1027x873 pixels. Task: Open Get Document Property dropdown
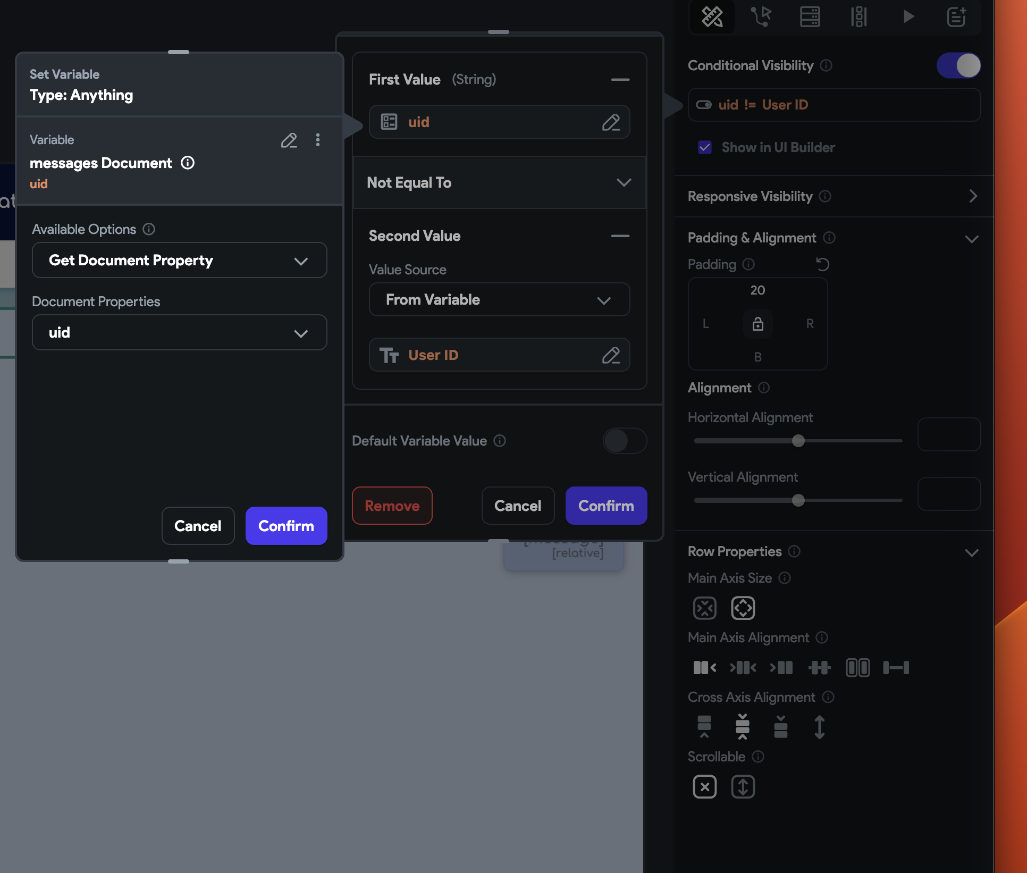tap(179, 261)
